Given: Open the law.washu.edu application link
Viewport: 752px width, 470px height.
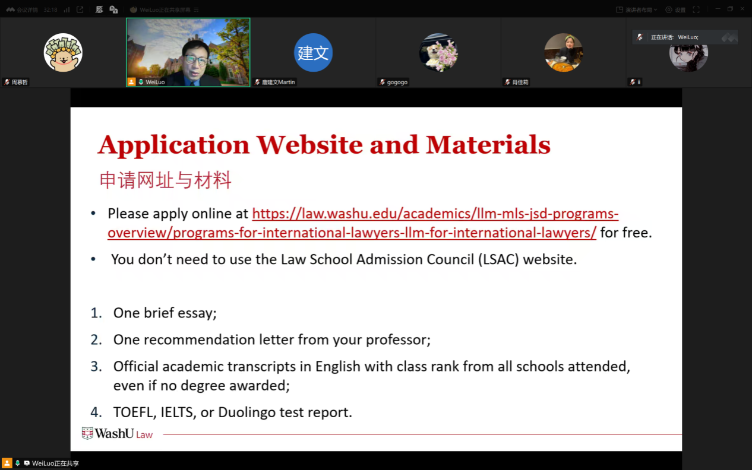Looking at the screenshot, I should pyautogui.click(x=363, y=223).
